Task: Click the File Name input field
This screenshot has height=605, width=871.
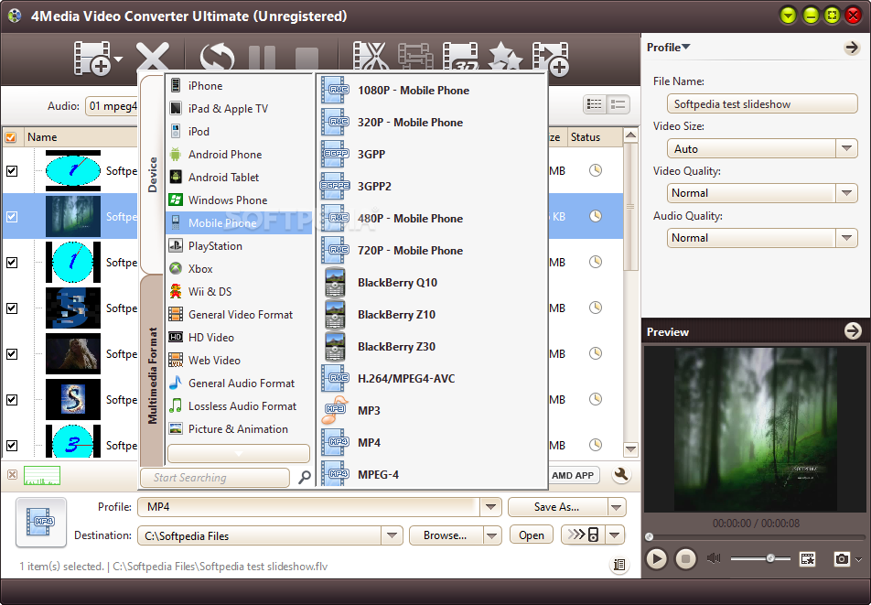Action: point(762,104)
